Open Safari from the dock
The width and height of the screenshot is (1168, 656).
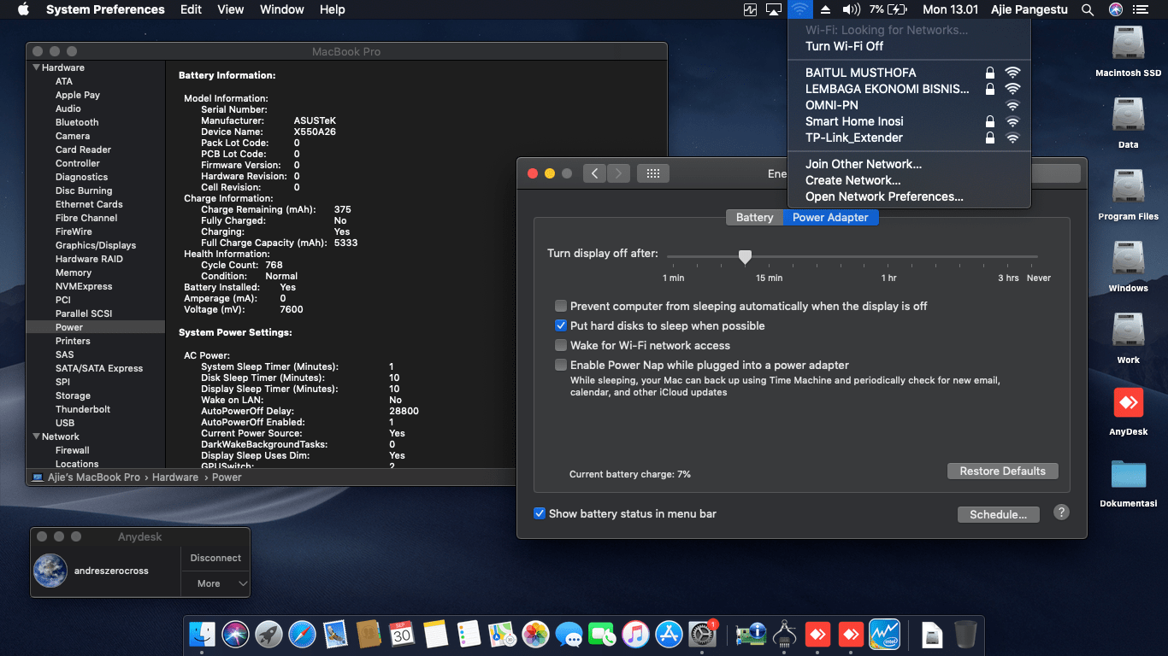point(302,634)
